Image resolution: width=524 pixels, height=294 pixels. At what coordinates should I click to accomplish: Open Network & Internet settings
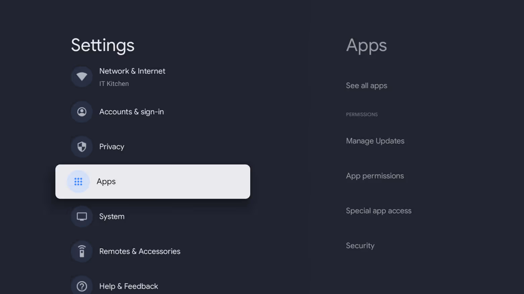132,71
